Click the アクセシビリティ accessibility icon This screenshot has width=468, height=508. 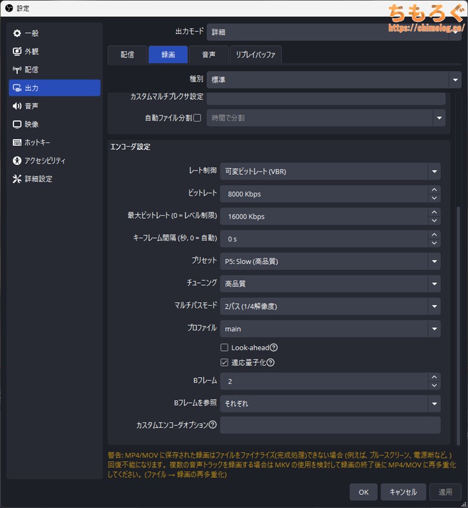tap(17, 161)
